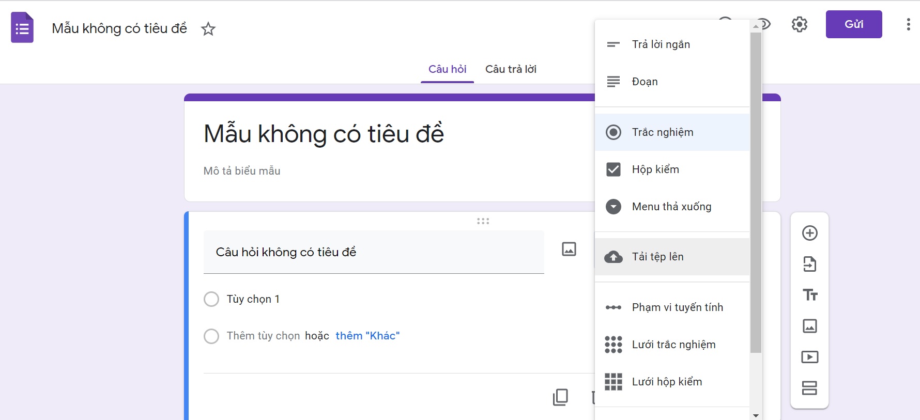Click the Gửi send button
The width and height of the screenshot is (920, 420).
[x=854, y=24]
